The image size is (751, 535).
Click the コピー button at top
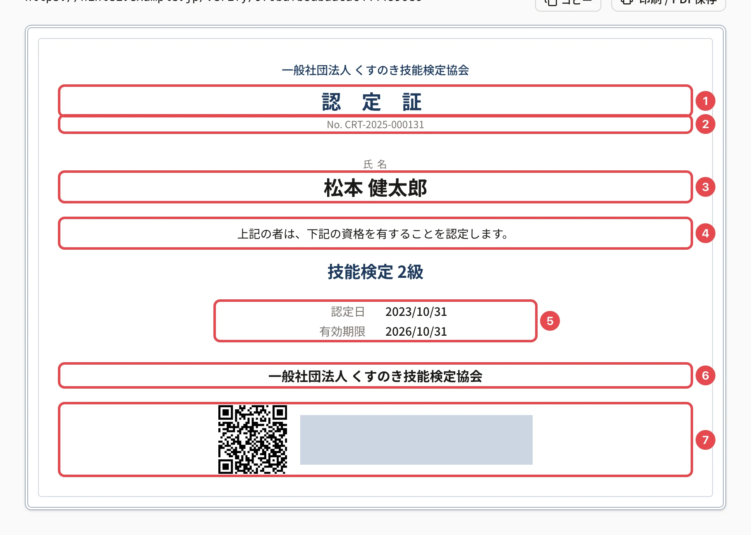[x=568, y=3]
